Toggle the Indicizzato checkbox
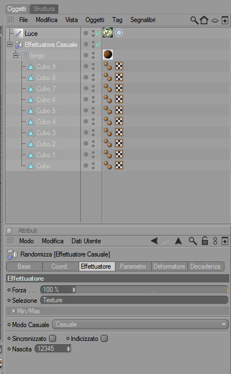Viewport: 231px width, 374px height. coord(104,339)
